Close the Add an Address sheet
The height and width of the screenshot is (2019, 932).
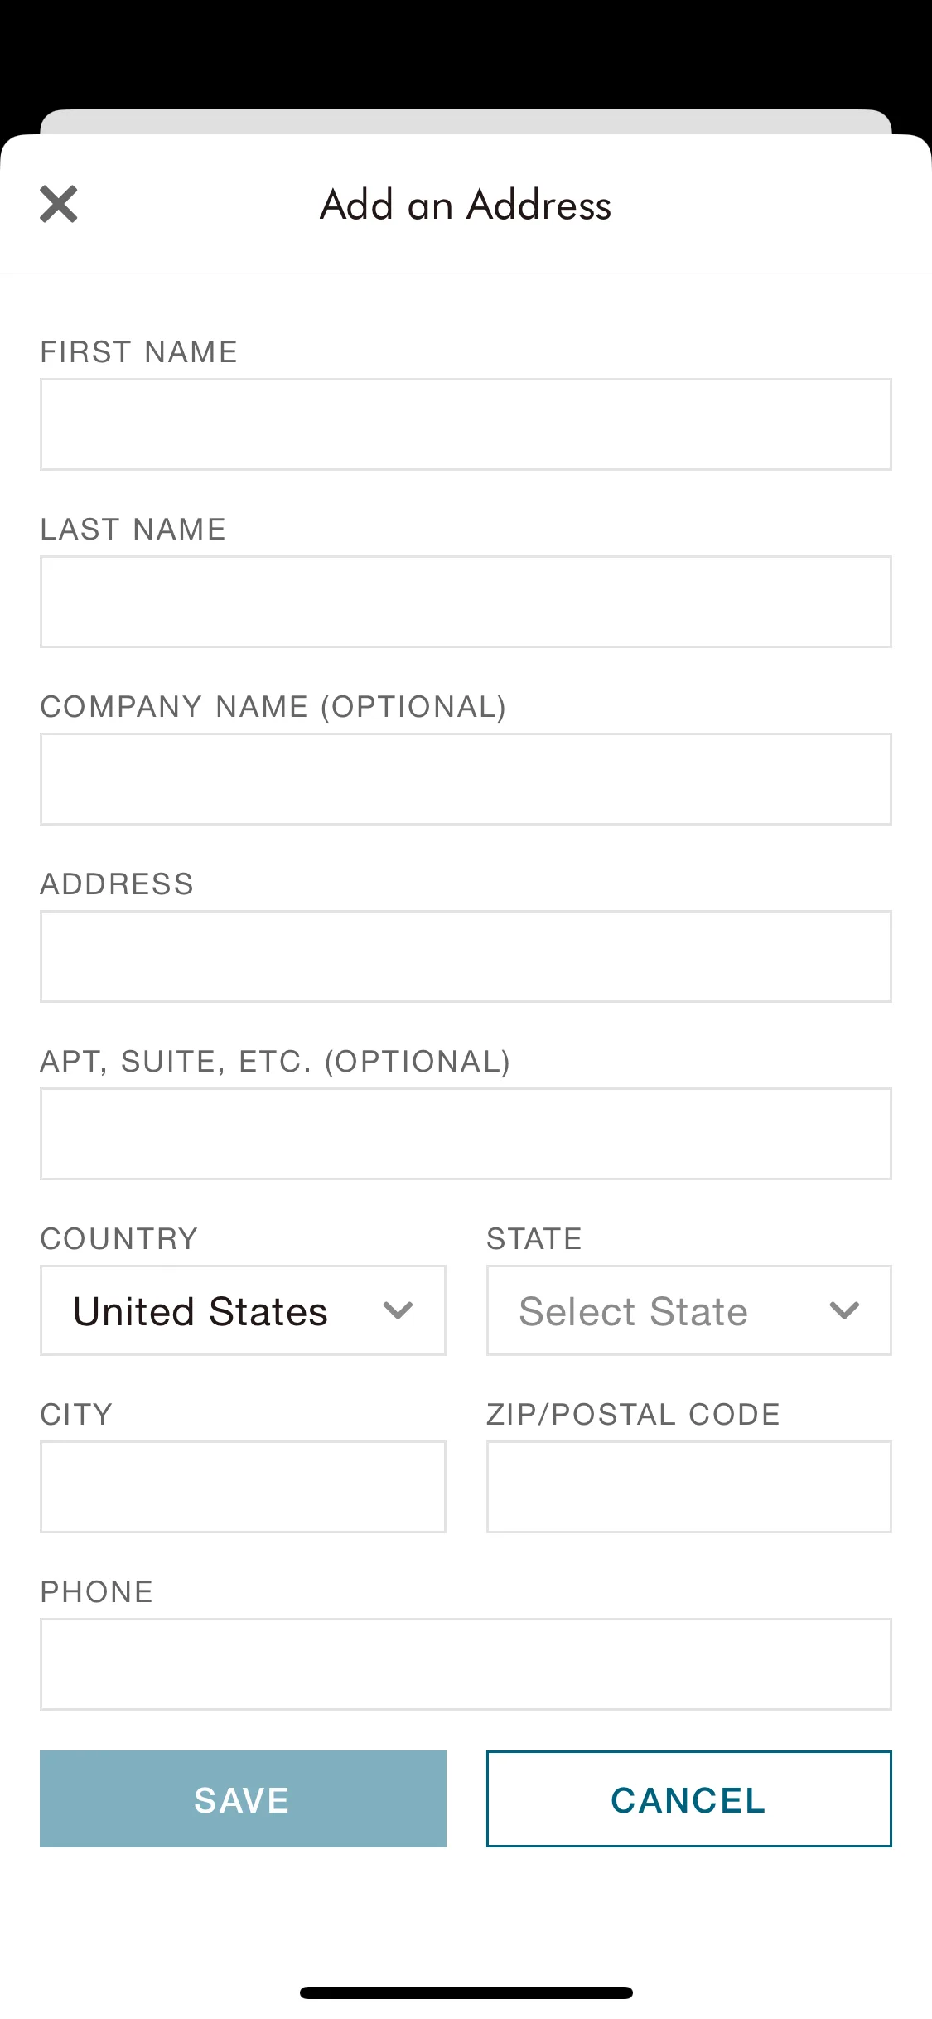[x=59, y=204]
